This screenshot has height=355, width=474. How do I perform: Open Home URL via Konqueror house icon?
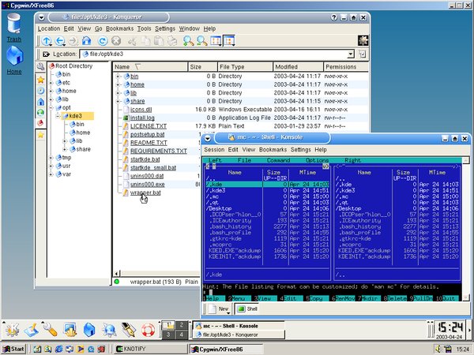click(x=87, y=40)
